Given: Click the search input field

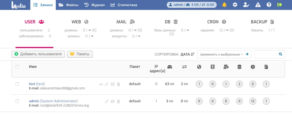Looking at the screenshot, I should click(266, 54).
